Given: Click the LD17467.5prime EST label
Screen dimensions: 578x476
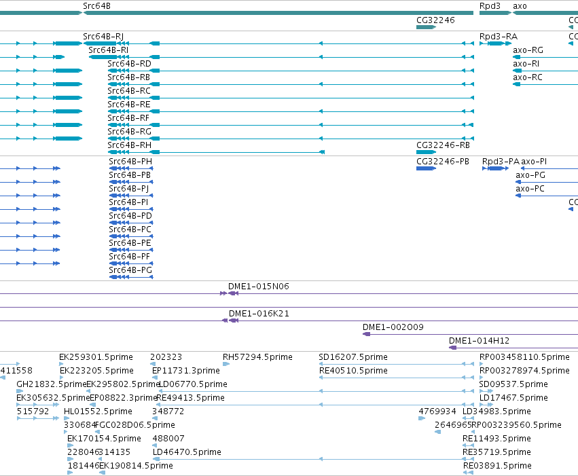Looking at the screenshot, I should pyautogui.click(x=513, y=398).
